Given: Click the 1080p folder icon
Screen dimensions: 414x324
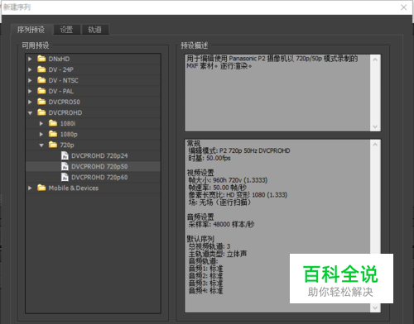Looking at the screenshot, I should coord(53,134).
